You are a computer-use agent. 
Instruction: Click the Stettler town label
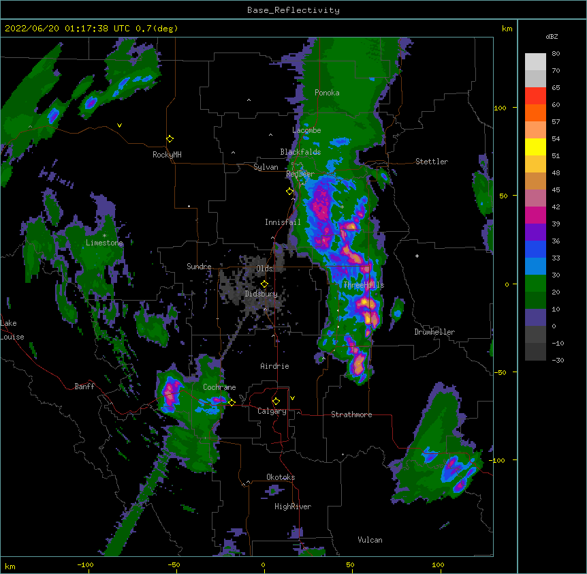432,162
